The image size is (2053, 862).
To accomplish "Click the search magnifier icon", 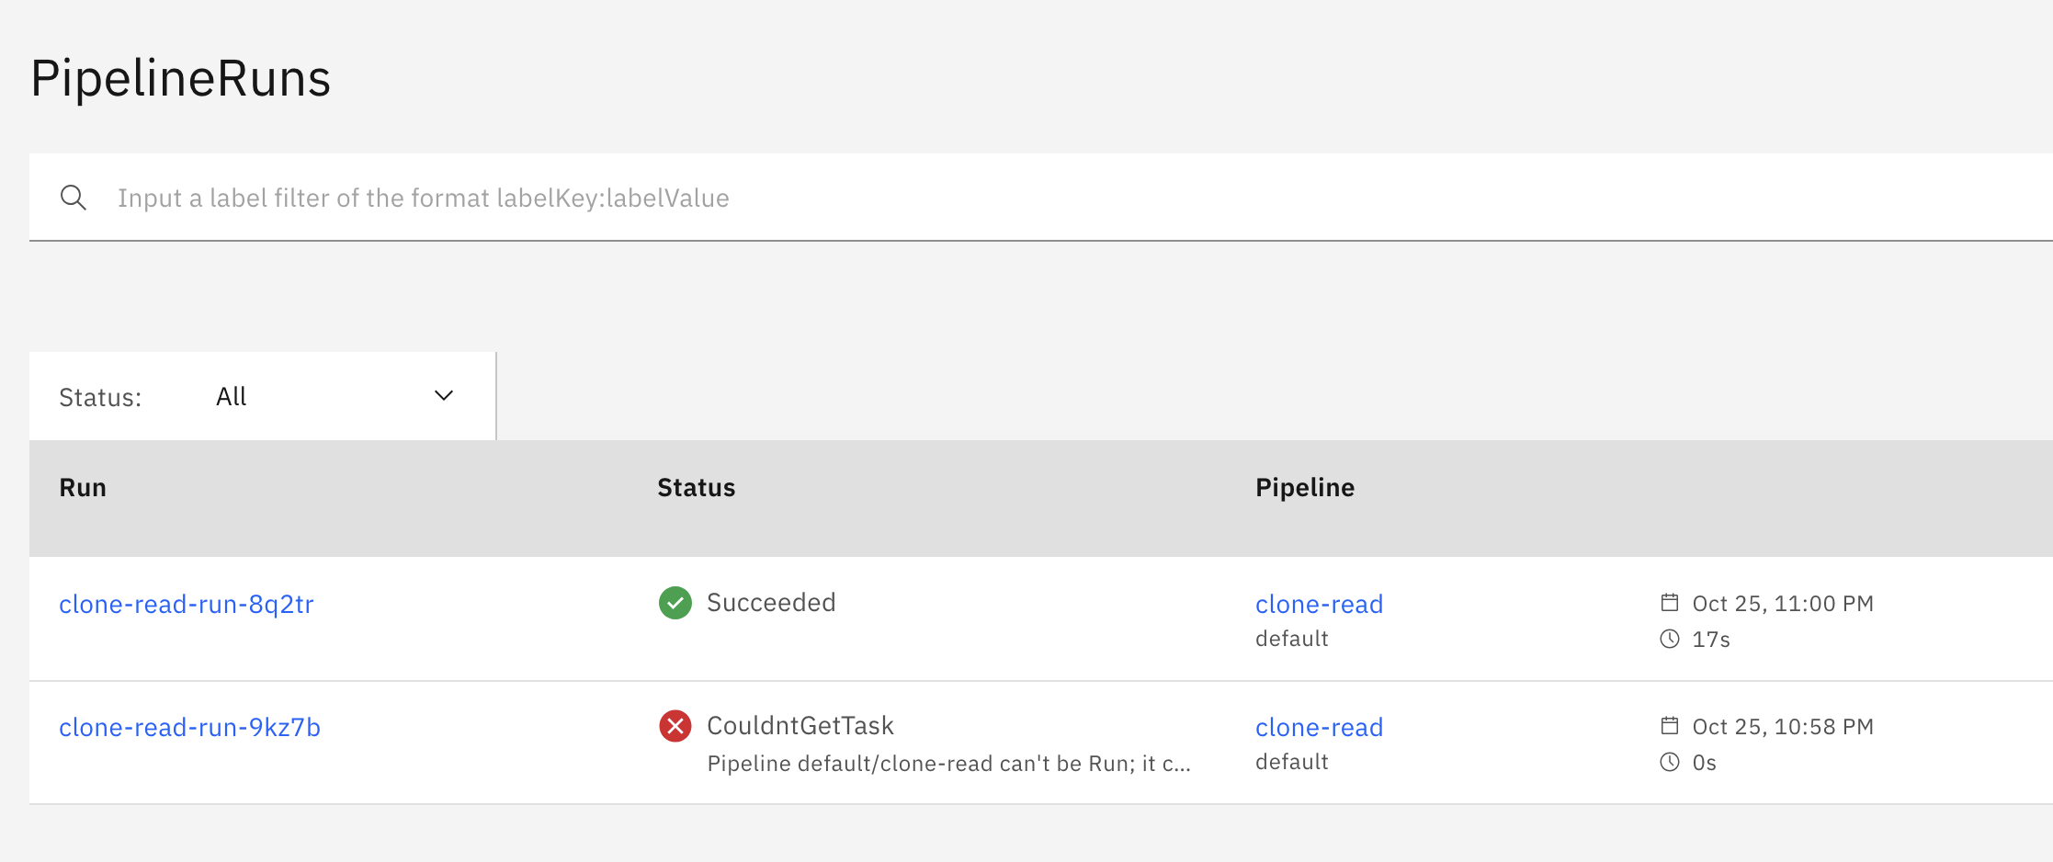I will click(x=74, y=198).
